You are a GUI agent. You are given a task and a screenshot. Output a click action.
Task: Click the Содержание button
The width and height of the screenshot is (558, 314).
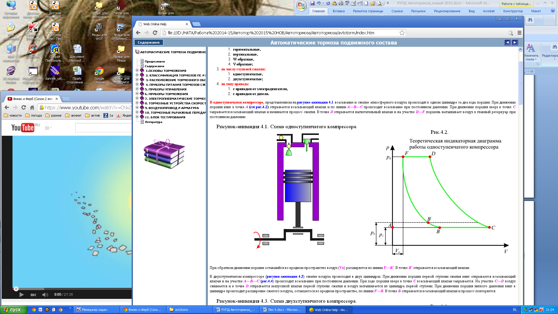(x=149, y=42)
